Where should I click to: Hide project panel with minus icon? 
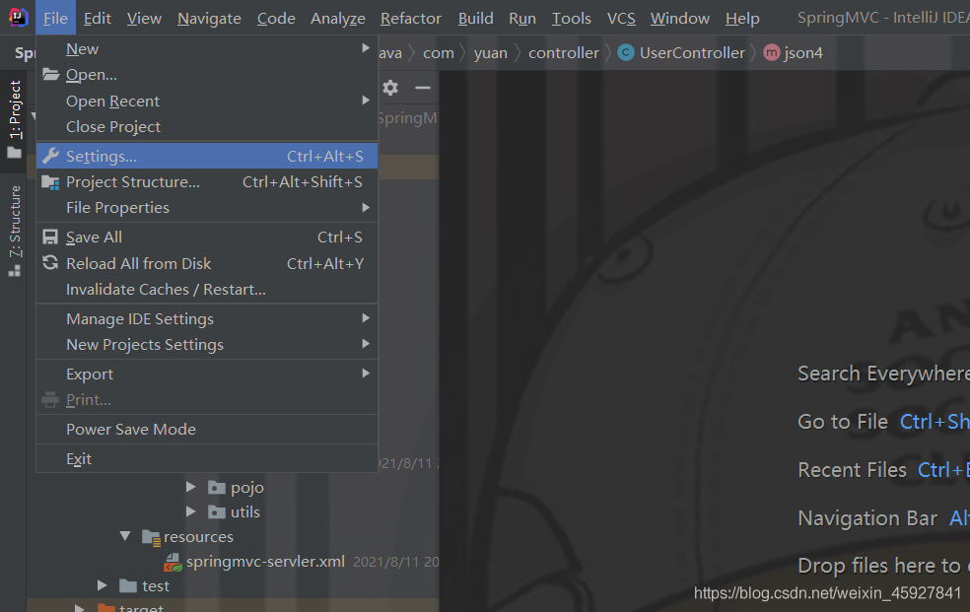[x=423, y=88]
